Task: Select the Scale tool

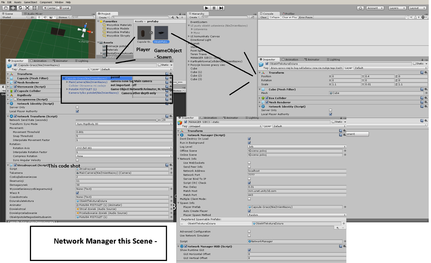Action: coord(27,8)
